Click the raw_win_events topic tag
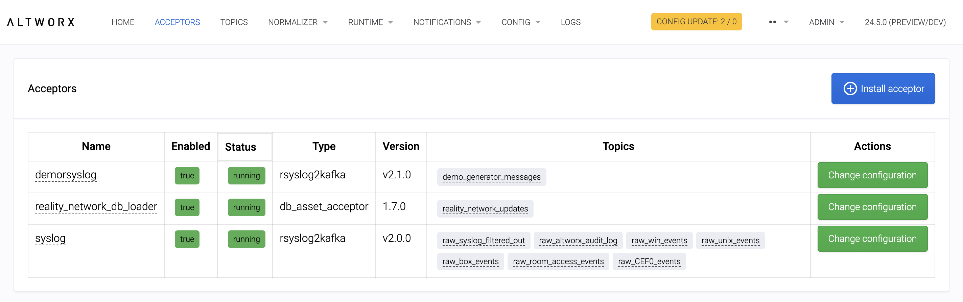 click(x=659, y=241)
